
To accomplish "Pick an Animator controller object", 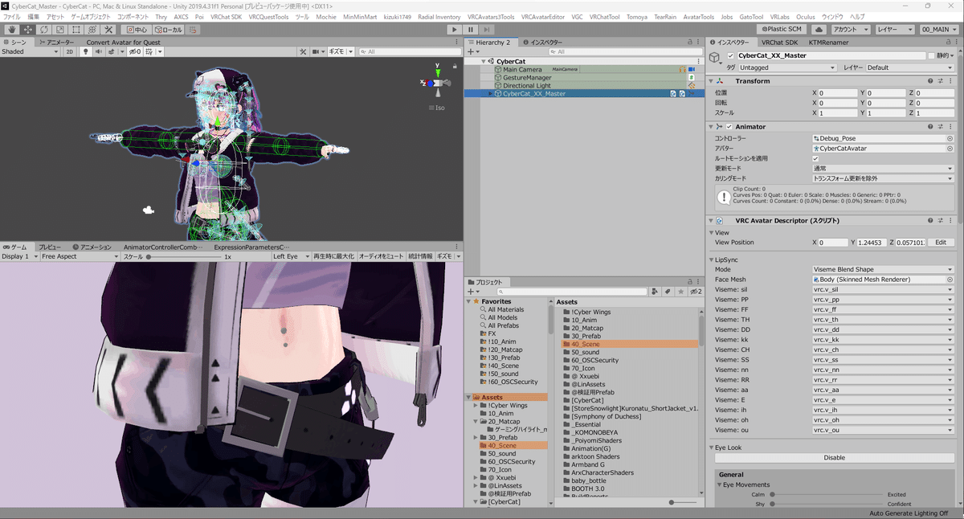I will (x=950, y=138).
